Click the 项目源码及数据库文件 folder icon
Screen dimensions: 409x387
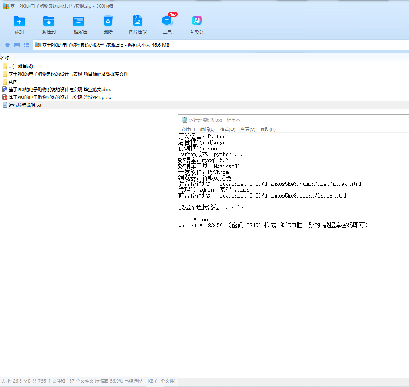click(x=5, y=74)
